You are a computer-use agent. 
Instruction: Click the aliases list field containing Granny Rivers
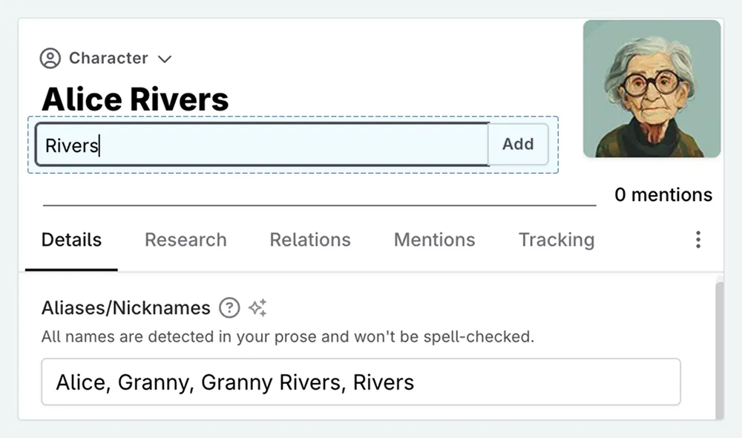pos(361,381)
